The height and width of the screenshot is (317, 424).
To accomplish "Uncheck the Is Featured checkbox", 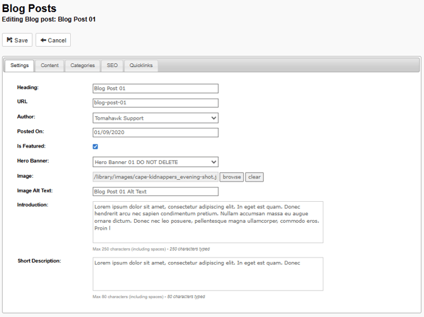I will click(96, 147).
